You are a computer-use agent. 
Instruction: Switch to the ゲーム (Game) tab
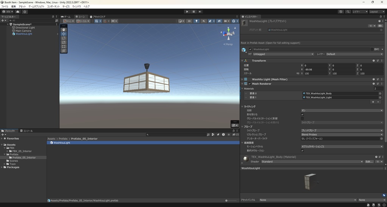66,17
